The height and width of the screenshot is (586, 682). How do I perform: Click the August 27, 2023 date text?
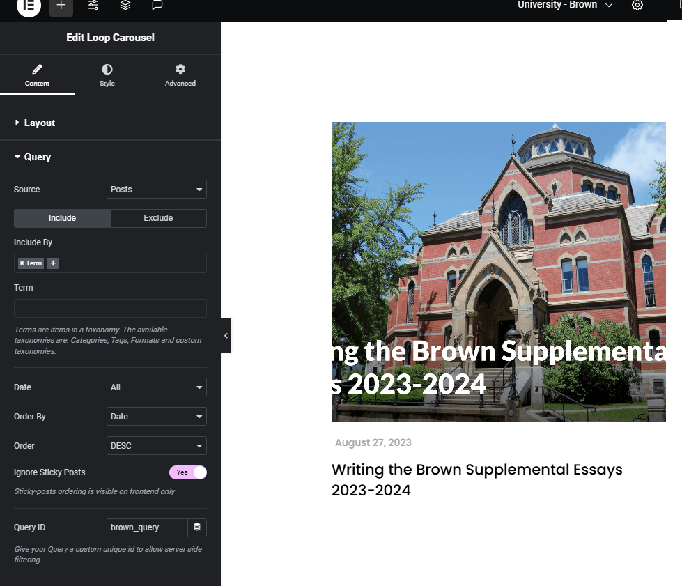(373, 442)
